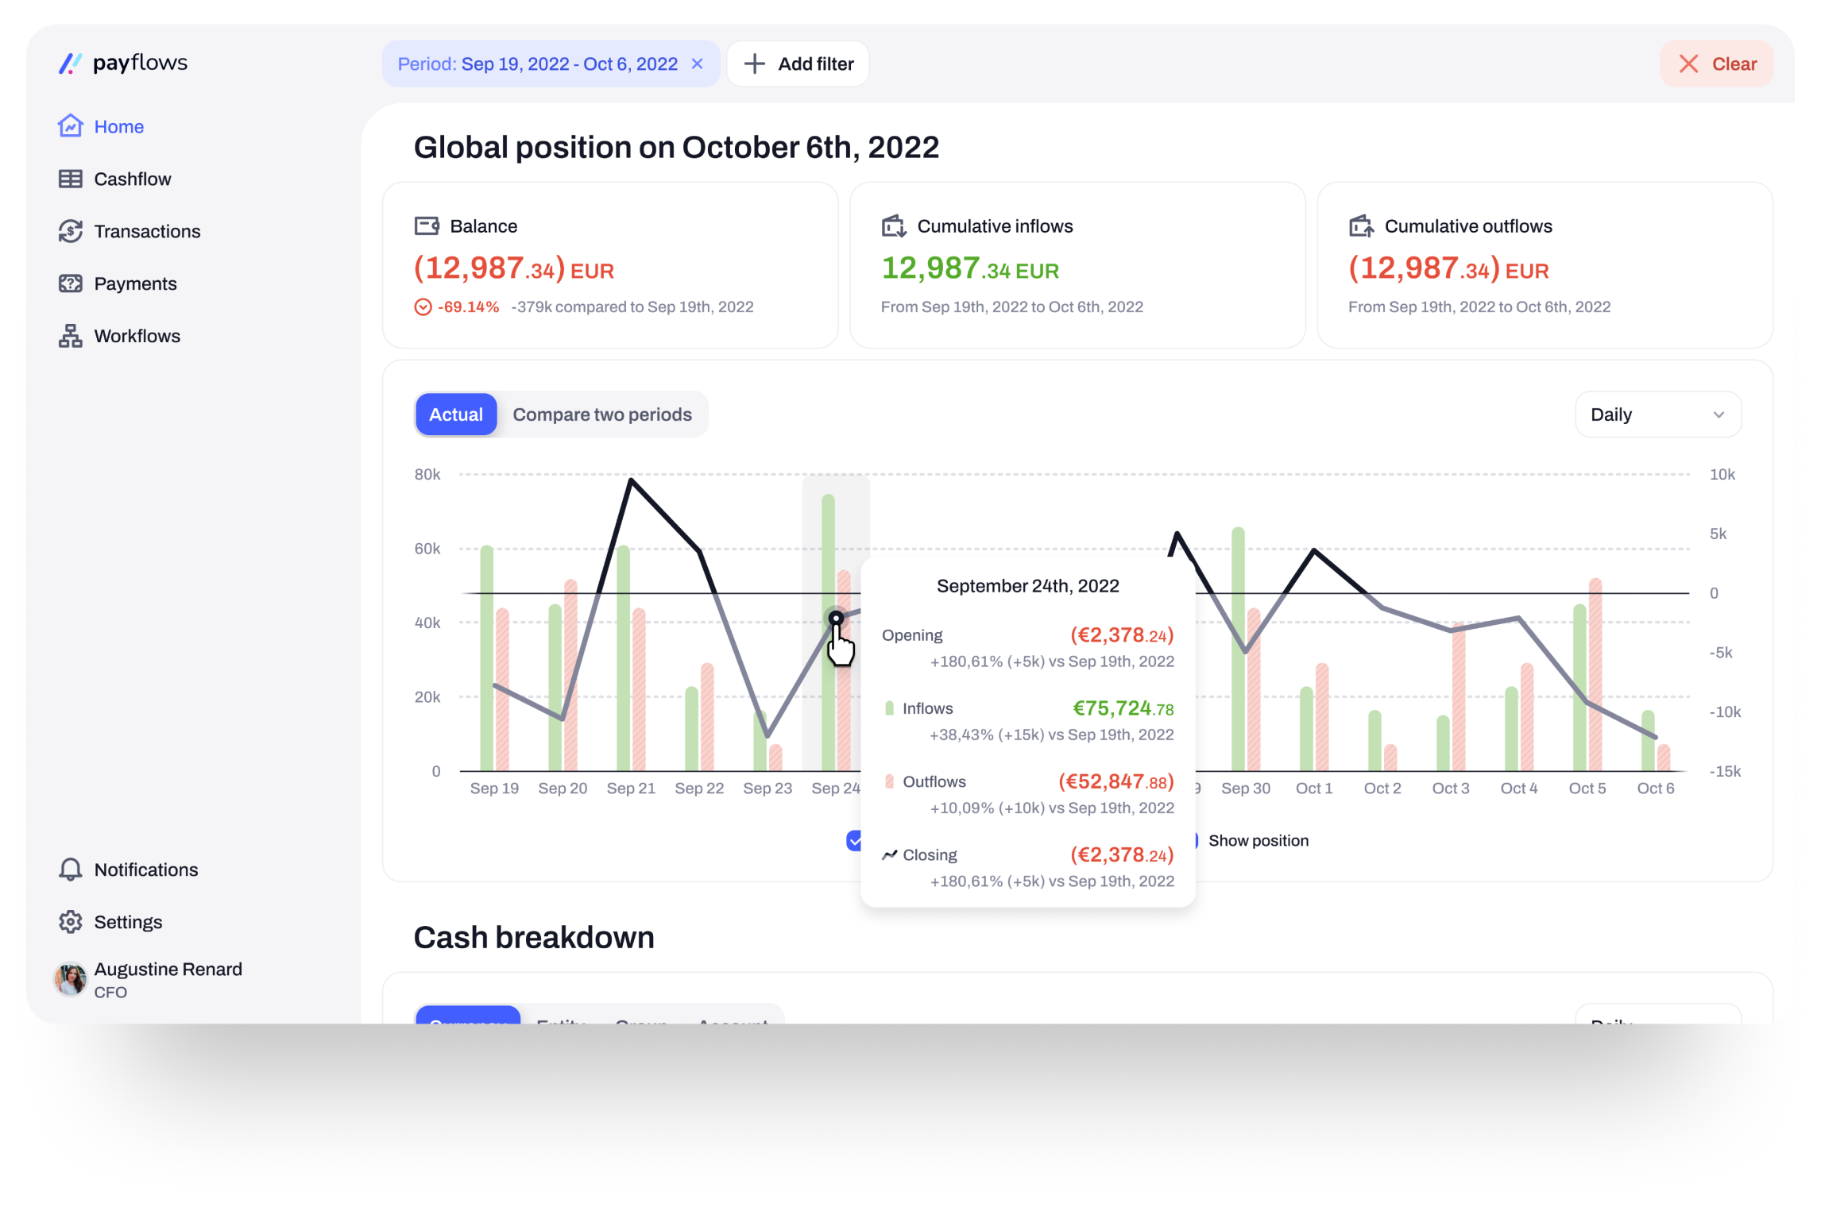Click the Cashflow table icon

(70, 179)
